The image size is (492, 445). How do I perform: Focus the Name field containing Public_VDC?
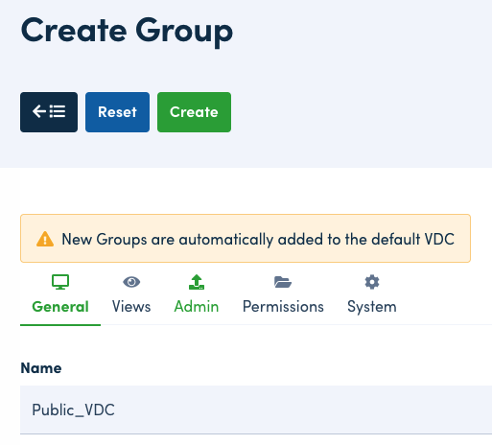[256, 410]
